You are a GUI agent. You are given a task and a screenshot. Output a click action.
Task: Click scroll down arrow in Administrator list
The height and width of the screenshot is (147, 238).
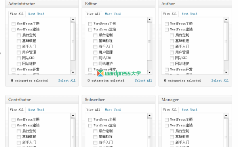point(73,72)
